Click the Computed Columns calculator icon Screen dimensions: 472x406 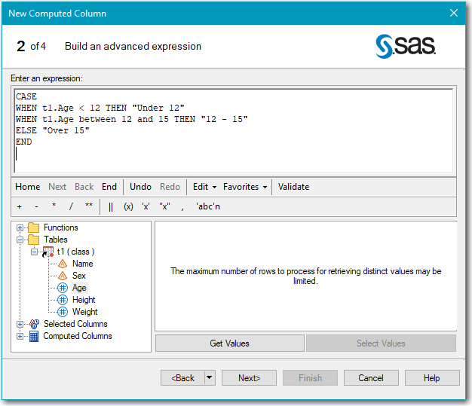coord(34,336)
